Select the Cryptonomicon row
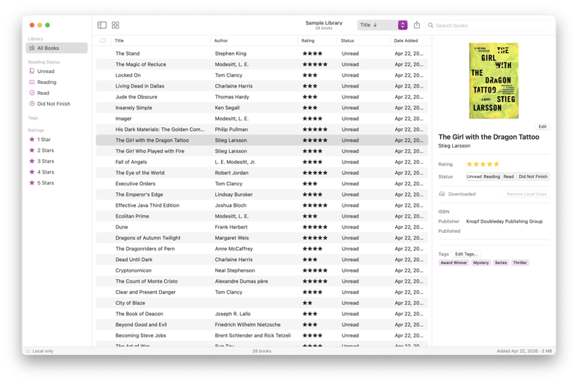The height and width of the screenshot is (384, 578). click(x=262, y=270)
